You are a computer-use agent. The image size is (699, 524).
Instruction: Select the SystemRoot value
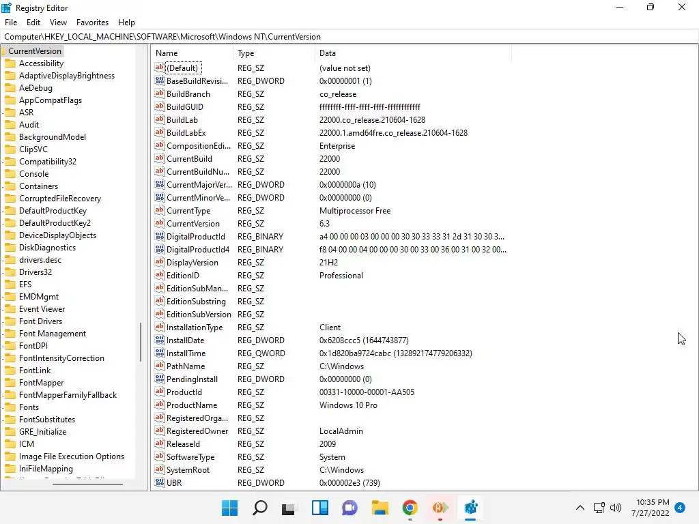coord(188,469)
